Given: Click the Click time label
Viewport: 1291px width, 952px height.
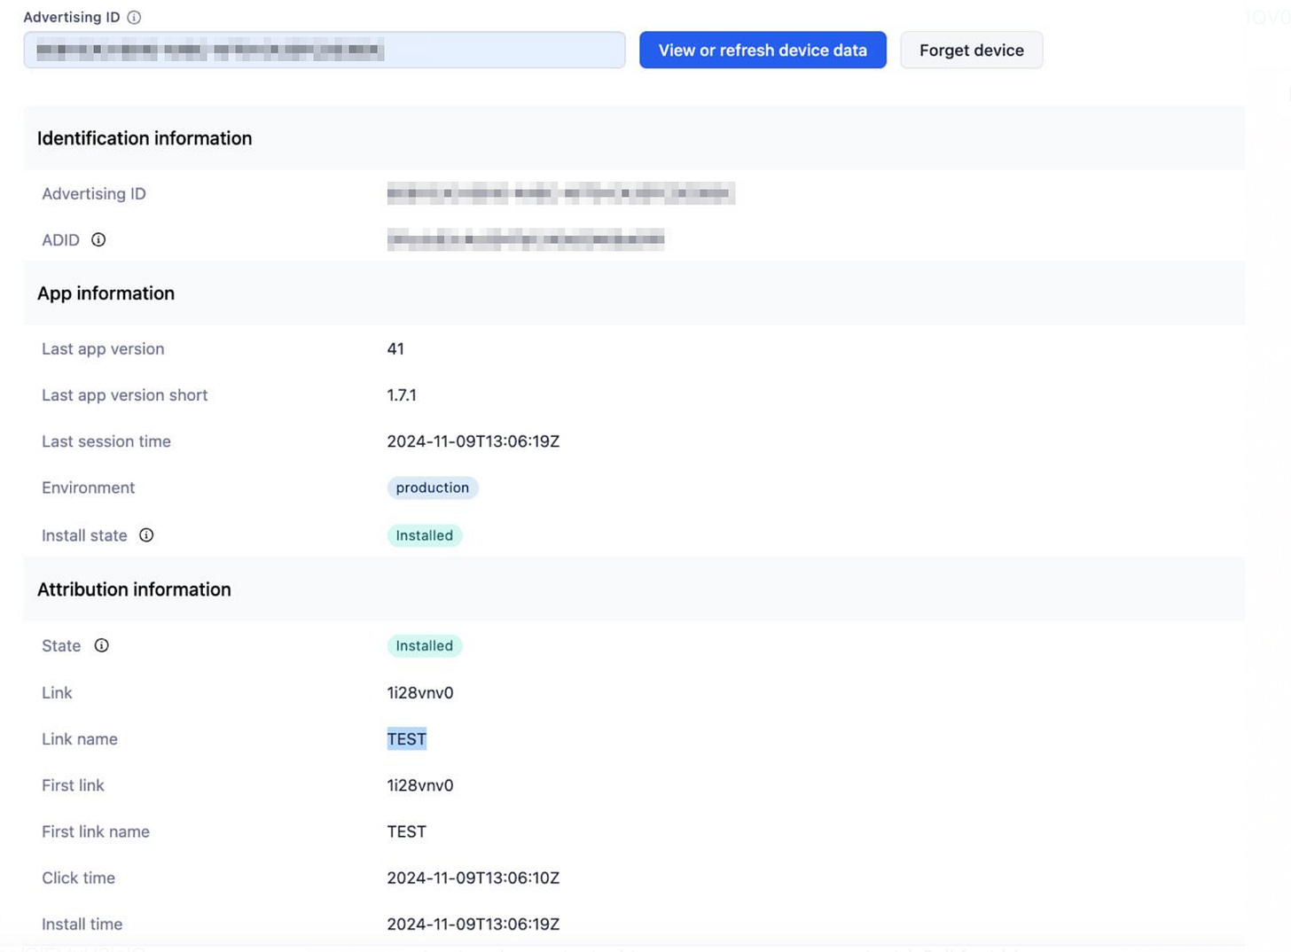Looking at the screenshot, I should pyautogui.click(x=79, y=878).
